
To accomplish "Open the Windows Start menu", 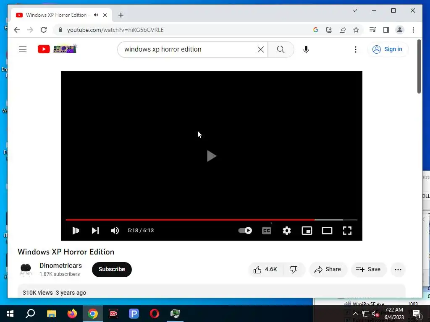I will [x=10, y=314].
